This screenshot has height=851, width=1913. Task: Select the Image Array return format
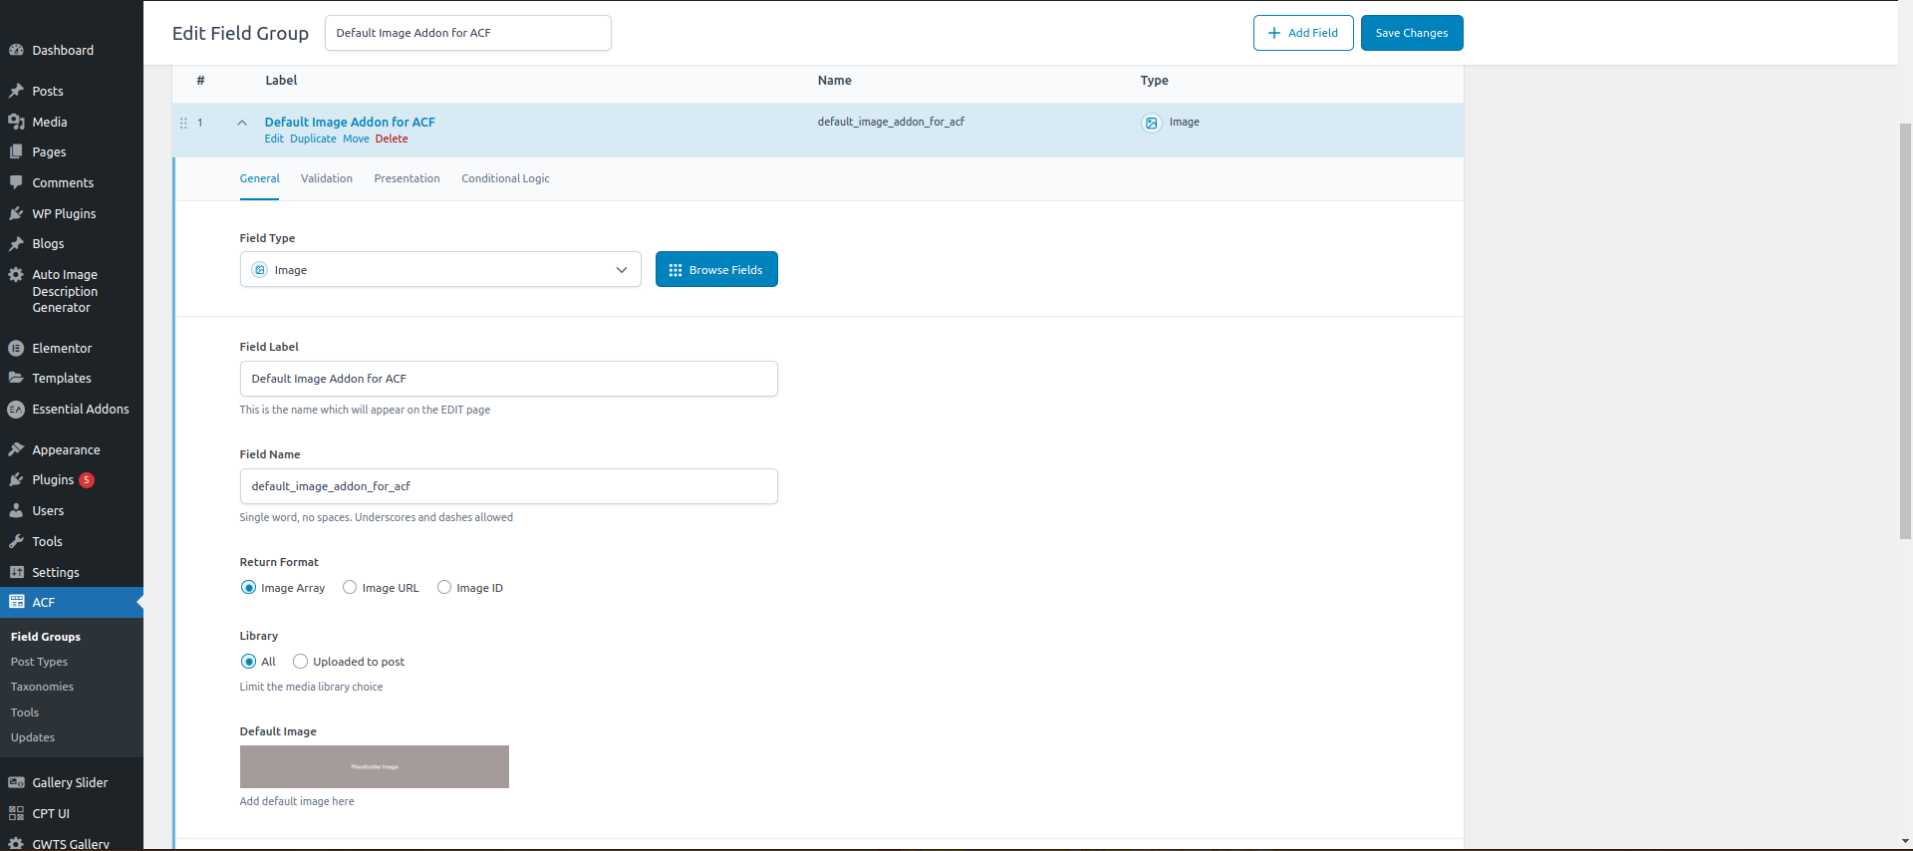(x=248, y=588)
